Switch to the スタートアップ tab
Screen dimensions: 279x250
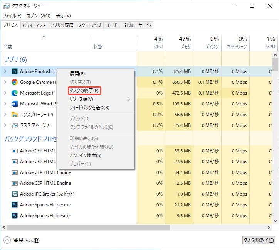[x=90, y=25]
